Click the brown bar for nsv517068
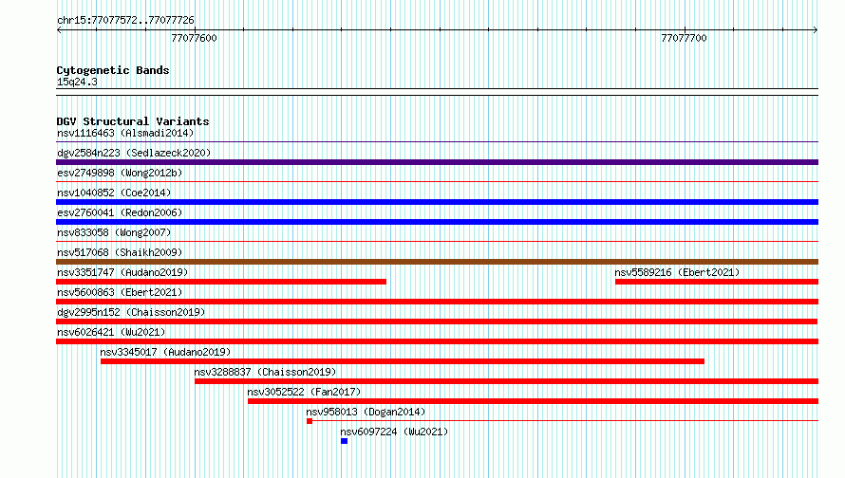The height and width of the screenshot is (478, 845). (x=437, y=262)
